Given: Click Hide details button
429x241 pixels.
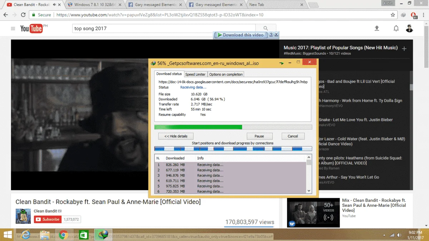Looking at the screenshot, I should 176,136.
